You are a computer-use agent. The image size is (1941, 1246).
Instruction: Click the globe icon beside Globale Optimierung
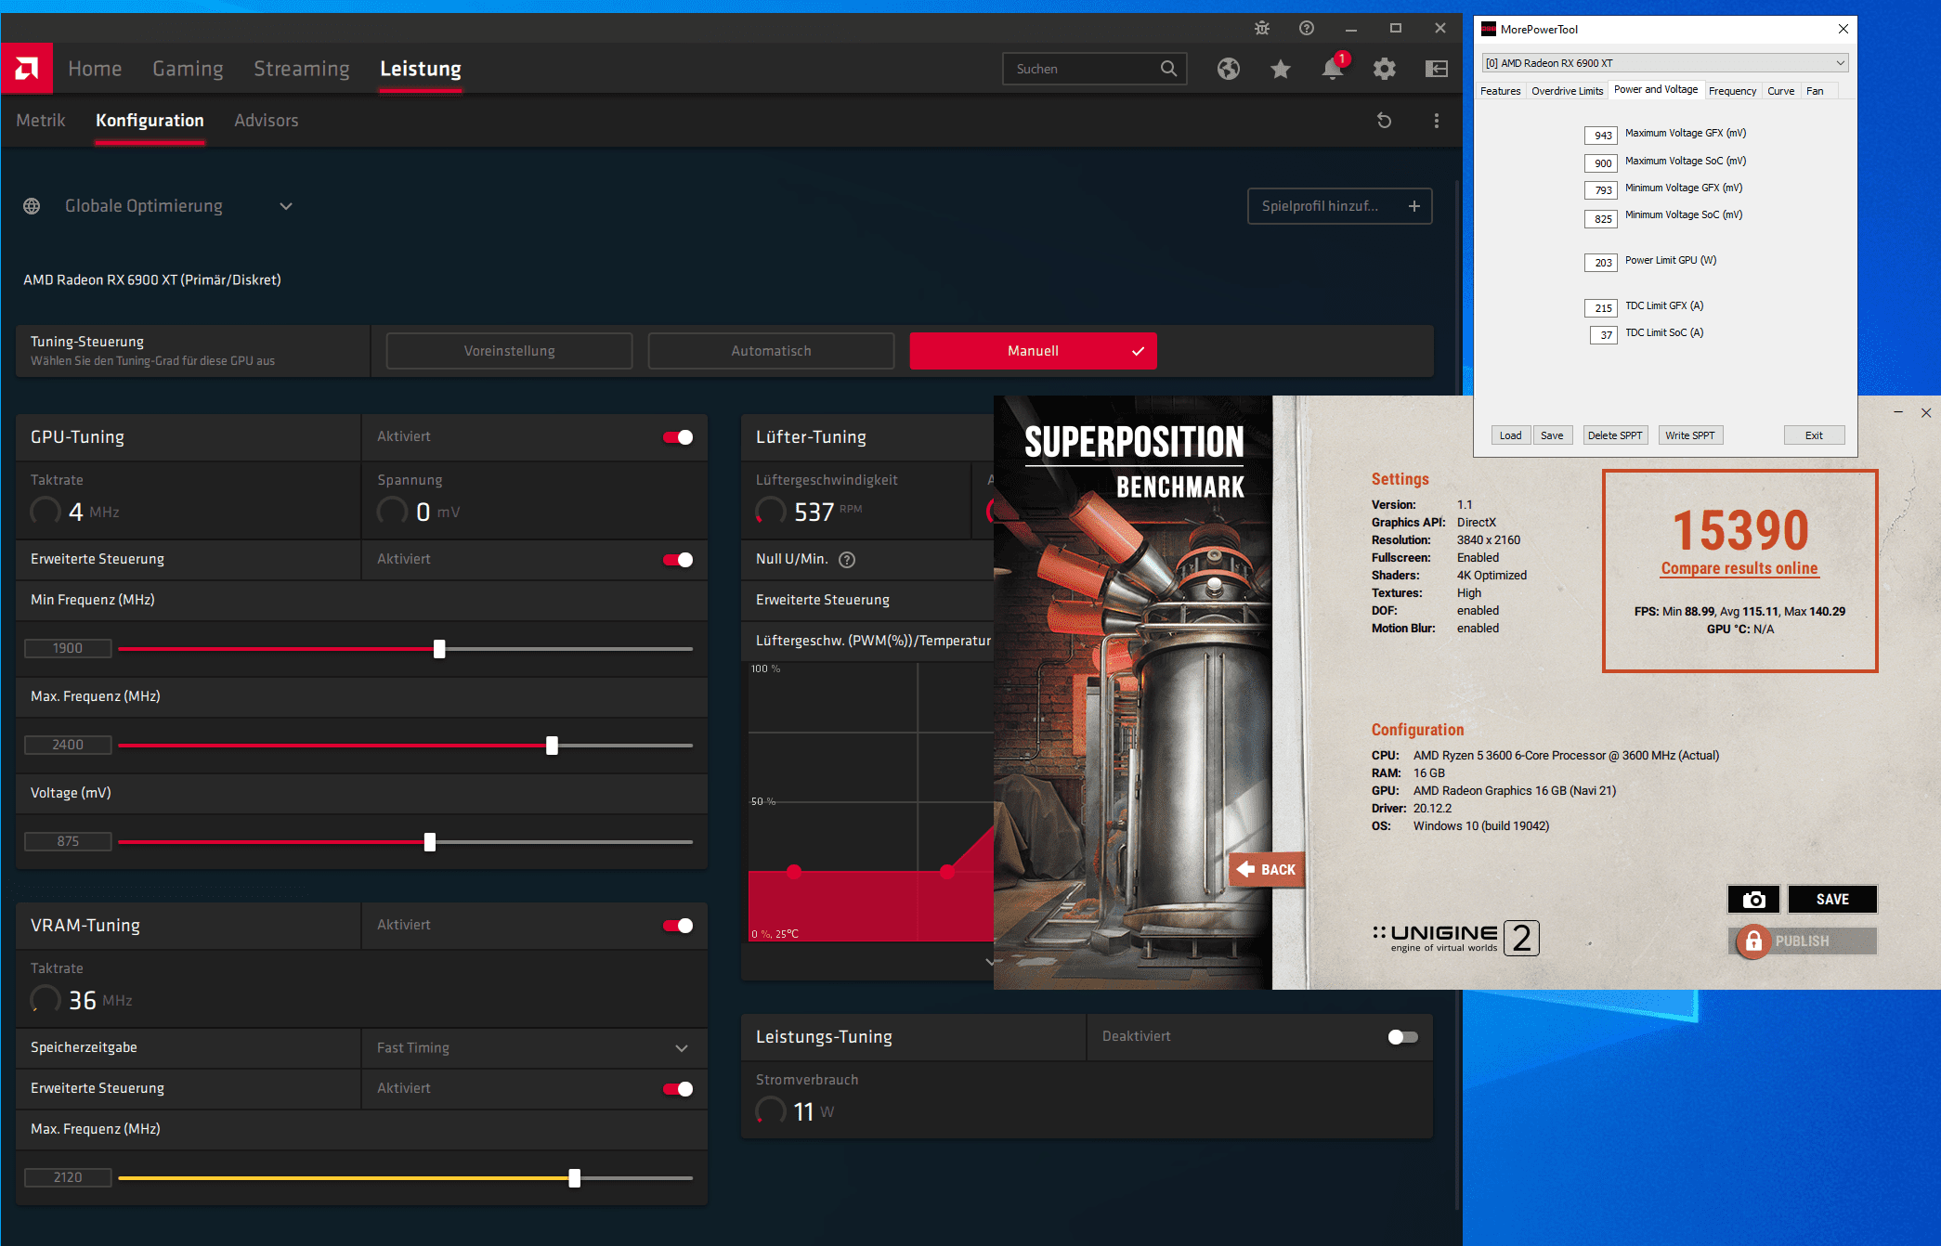click(x=32, y=206)
